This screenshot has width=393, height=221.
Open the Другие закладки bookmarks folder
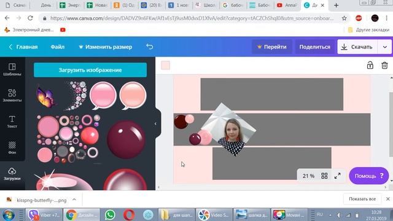pos(368,30)
